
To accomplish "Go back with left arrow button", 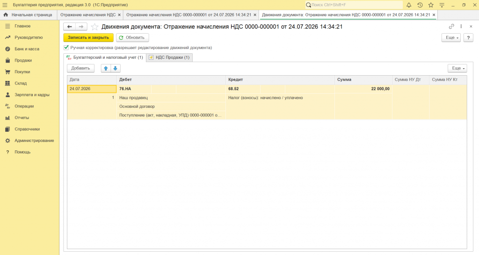I will tap(70, 27).
